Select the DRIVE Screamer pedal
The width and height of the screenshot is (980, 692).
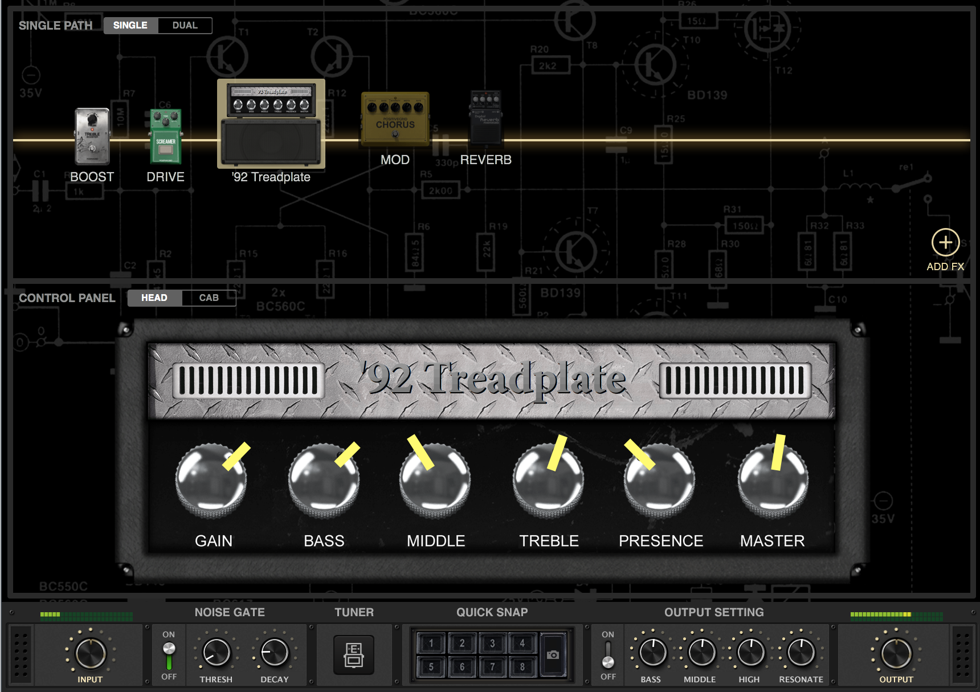[166, 137]
